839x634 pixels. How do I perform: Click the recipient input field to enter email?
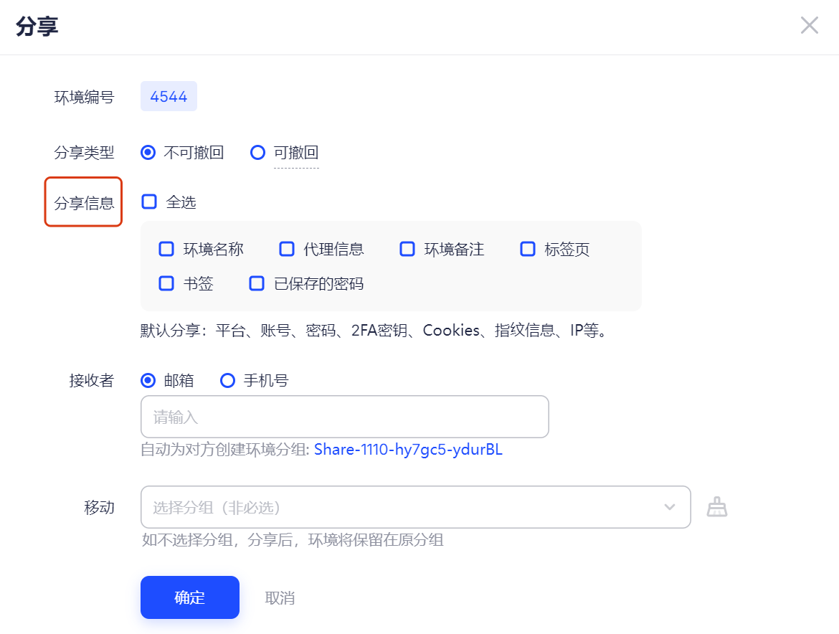pyautogui.click(x=344, y=416)
